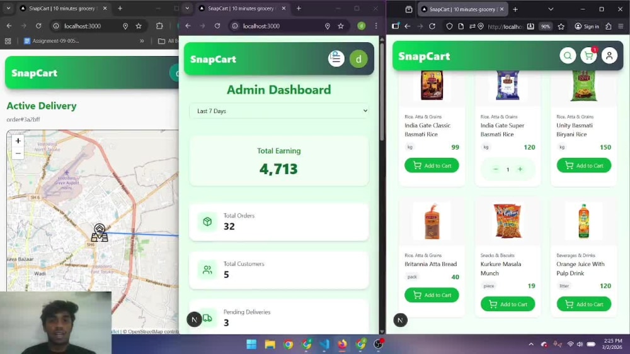Open the 'Last 7 Days' range dropdown
This screenshot has height=354, width=630.
279,111
